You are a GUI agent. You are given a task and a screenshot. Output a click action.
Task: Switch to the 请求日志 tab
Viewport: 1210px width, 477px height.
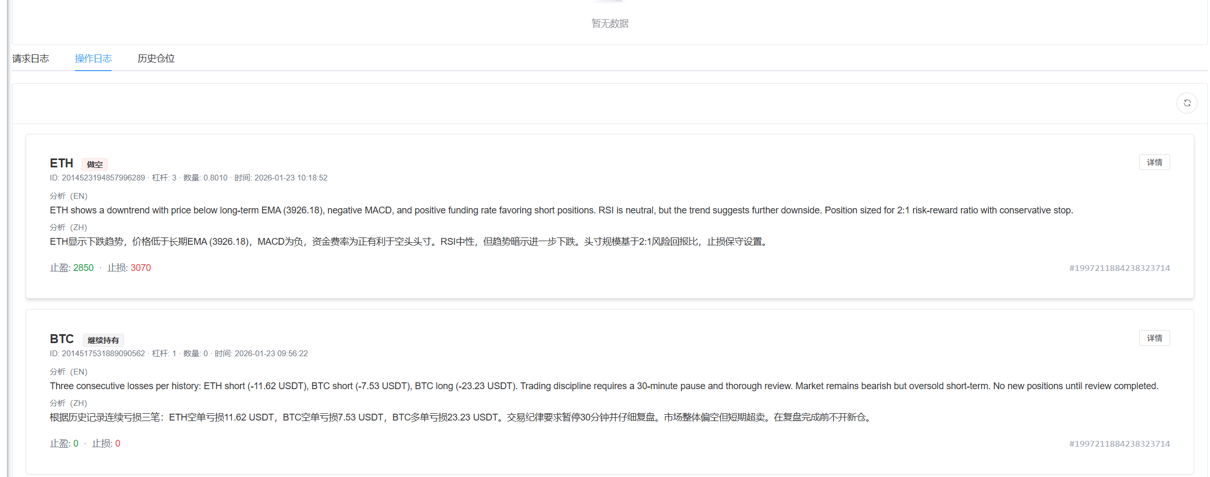tap(30, 59)
